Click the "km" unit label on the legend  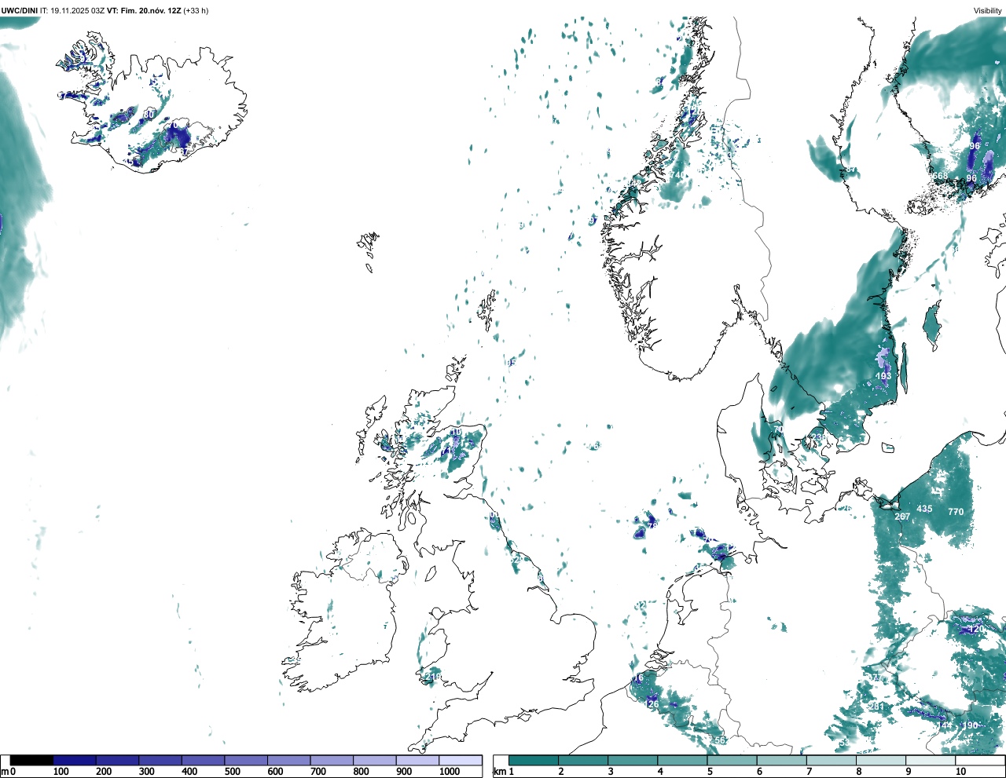pyautogui.click(x=498, y=771)
